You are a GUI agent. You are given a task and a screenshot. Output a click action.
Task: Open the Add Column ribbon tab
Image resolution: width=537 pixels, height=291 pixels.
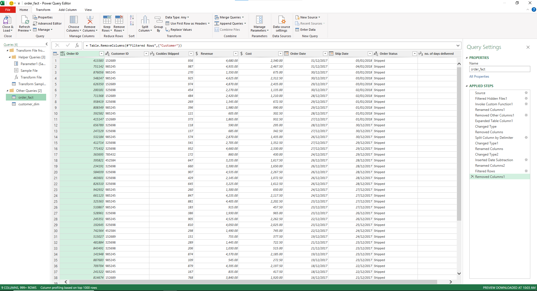pos(67,10)
